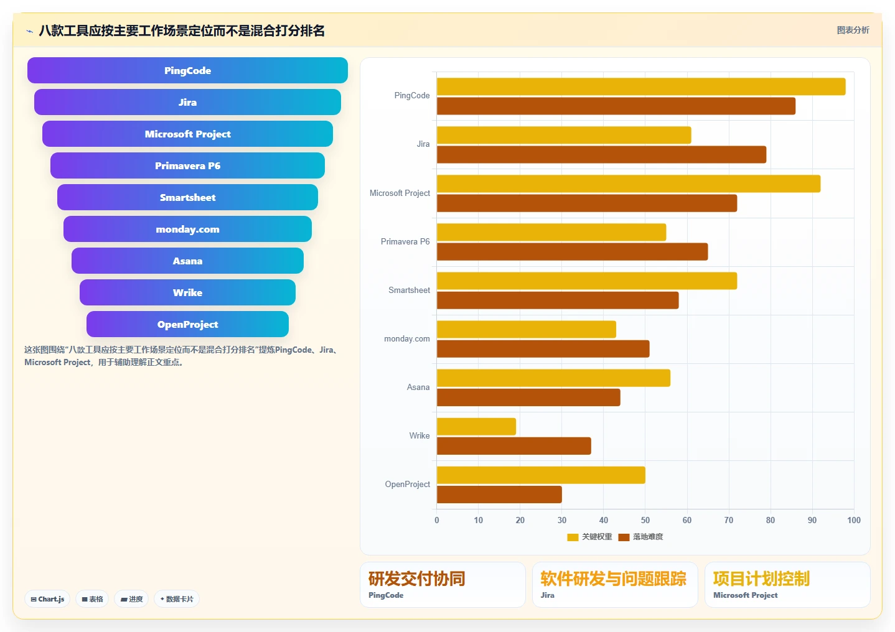The height and width of the screenshot is (632, 895).
Task: Click Jira's brown 落地难度 bar
Action: click(601, 154)
